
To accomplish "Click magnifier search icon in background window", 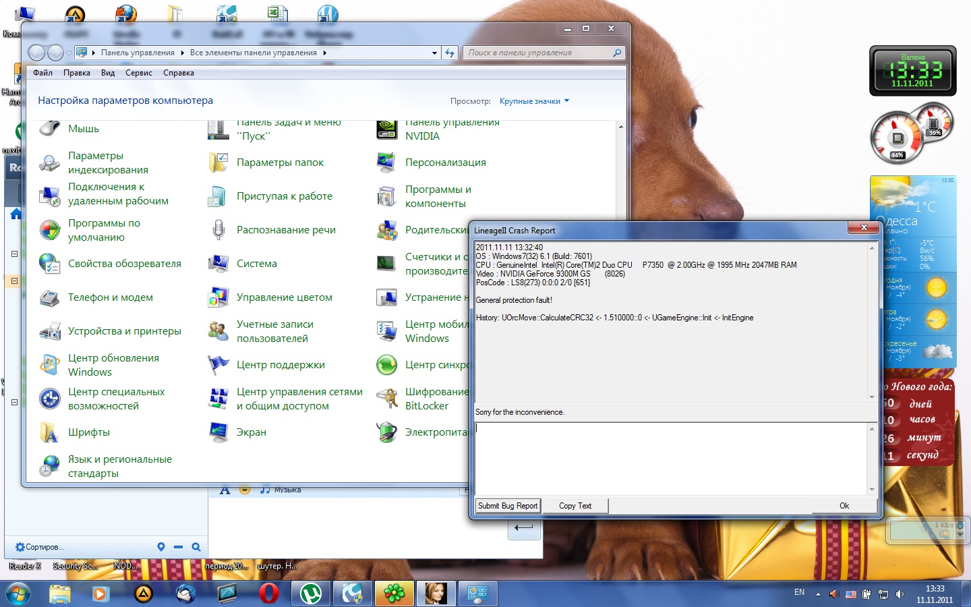I will pyautogui.click(x=196, y=547).
